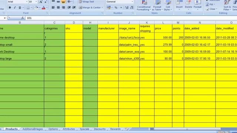Open Format as Table gallery
The width and height of the screenshot is (237, 133).
(157, 6)
